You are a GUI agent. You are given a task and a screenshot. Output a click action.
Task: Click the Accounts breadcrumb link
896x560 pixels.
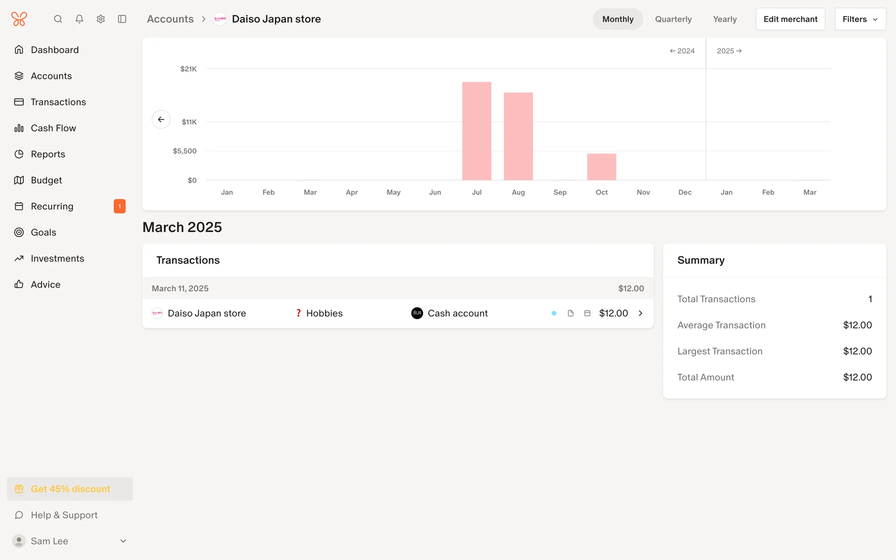[x=170, y=19]
